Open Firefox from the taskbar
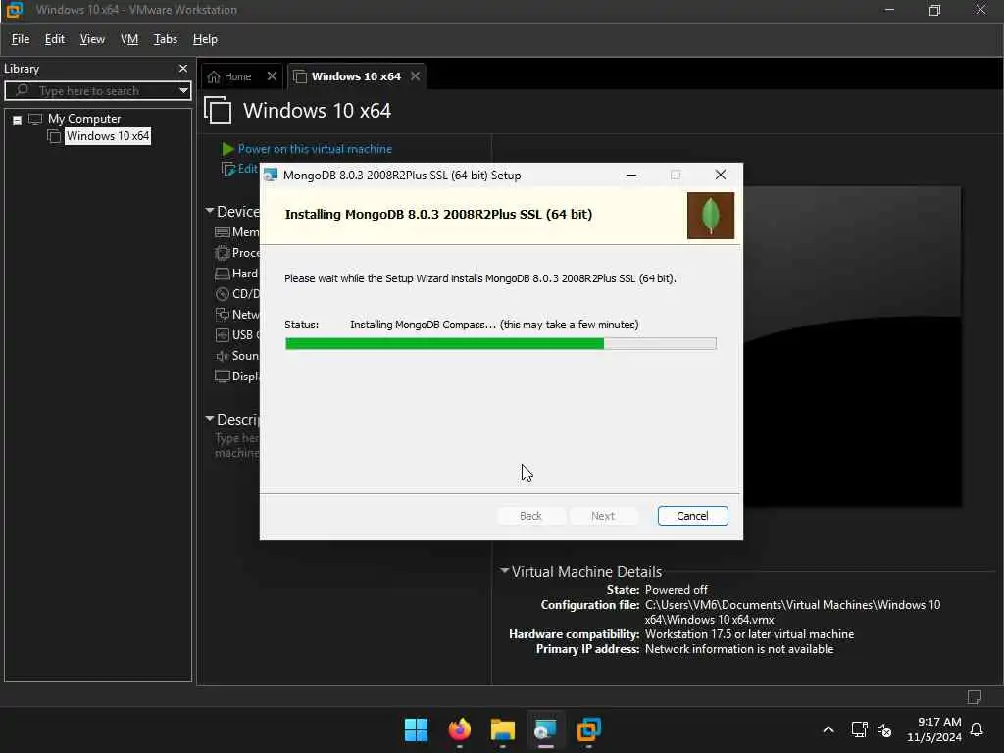Viewport: 1004px width, 753px height. pos(459,729)
